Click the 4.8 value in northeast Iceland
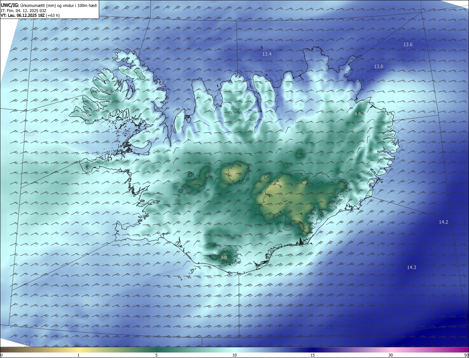This screenshot has height=358, width=469. click(358, 114)
